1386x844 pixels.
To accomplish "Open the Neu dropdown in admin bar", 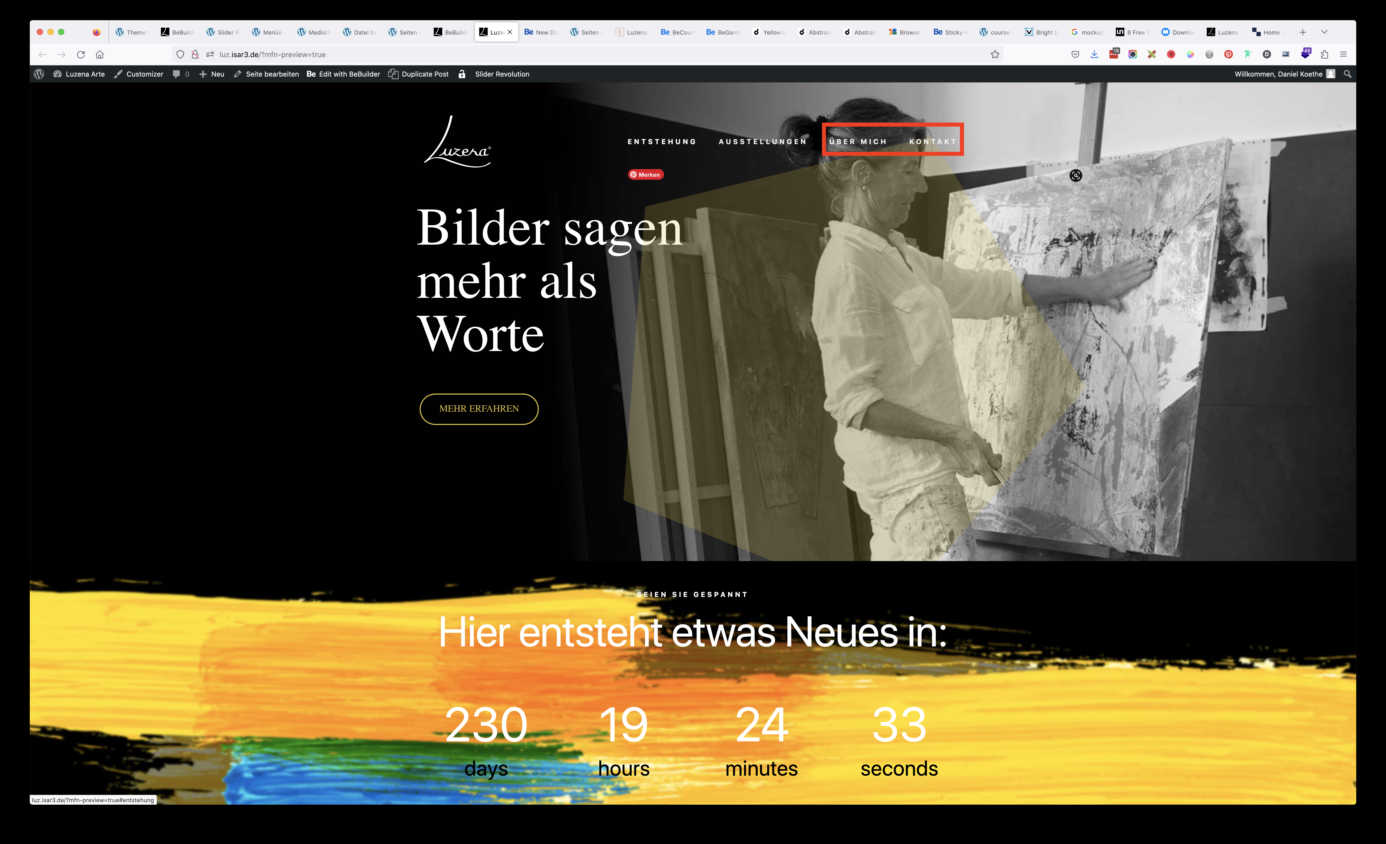I will point(211,74).
